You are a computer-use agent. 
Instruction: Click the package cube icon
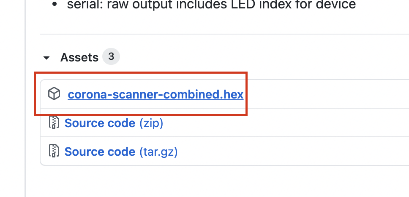point(54,94)
